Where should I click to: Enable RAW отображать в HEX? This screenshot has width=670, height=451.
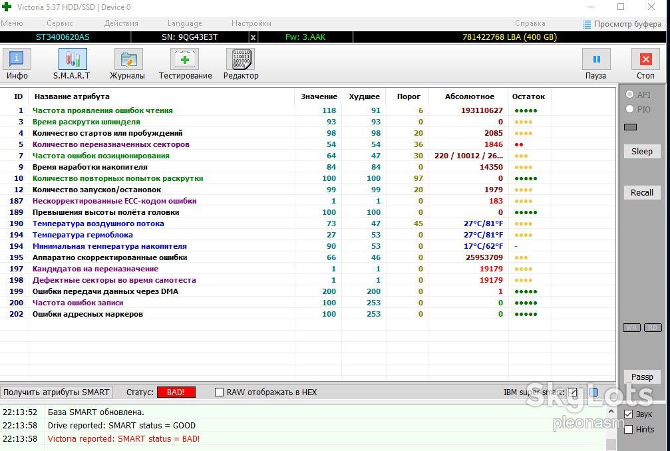click(219, 392)
